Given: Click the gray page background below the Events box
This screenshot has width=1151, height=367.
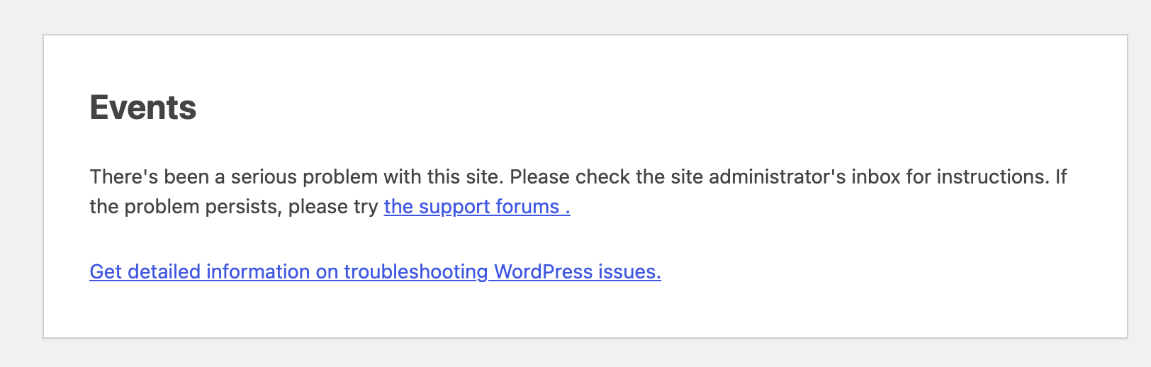Looking at the screenshot, I should pos(575,354).
